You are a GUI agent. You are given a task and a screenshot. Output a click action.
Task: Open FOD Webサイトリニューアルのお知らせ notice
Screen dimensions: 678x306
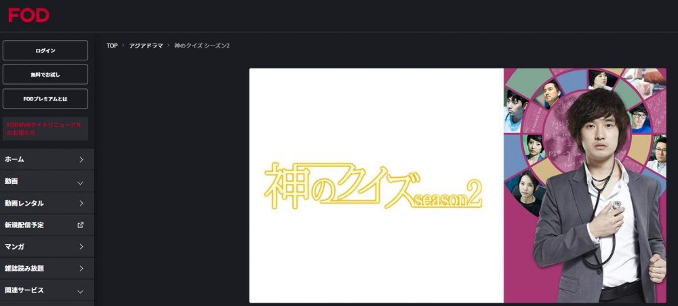45,128
